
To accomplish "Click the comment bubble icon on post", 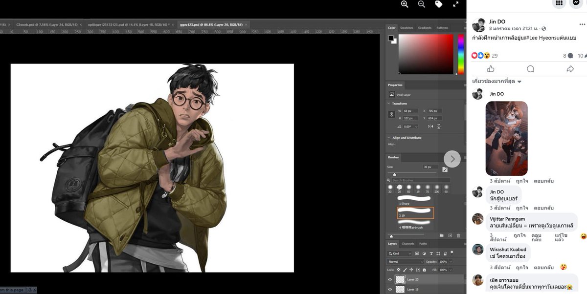I will (x=530, y=69).
